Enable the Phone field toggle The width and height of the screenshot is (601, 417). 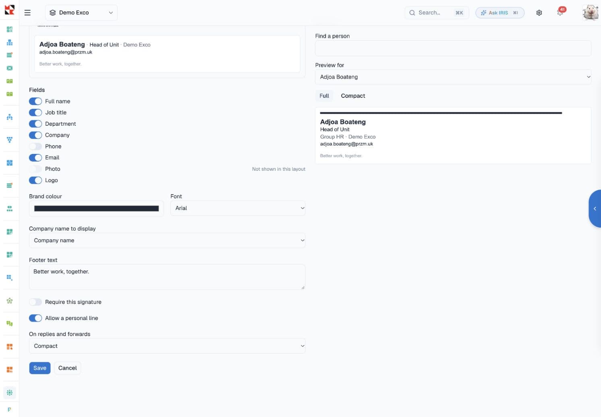[35, 146]
